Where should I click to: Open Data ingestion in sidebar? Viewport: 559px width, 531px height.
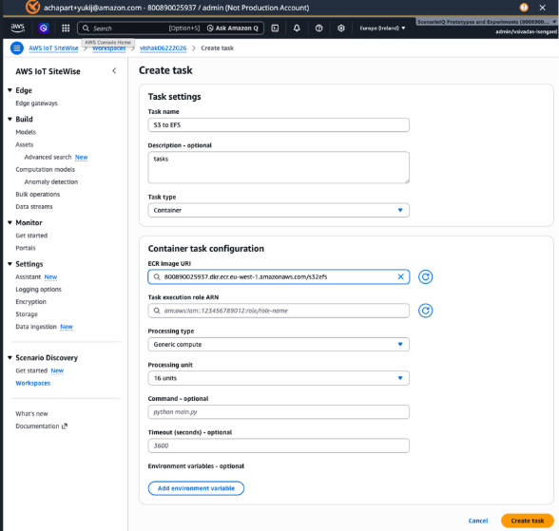(36, 327)
